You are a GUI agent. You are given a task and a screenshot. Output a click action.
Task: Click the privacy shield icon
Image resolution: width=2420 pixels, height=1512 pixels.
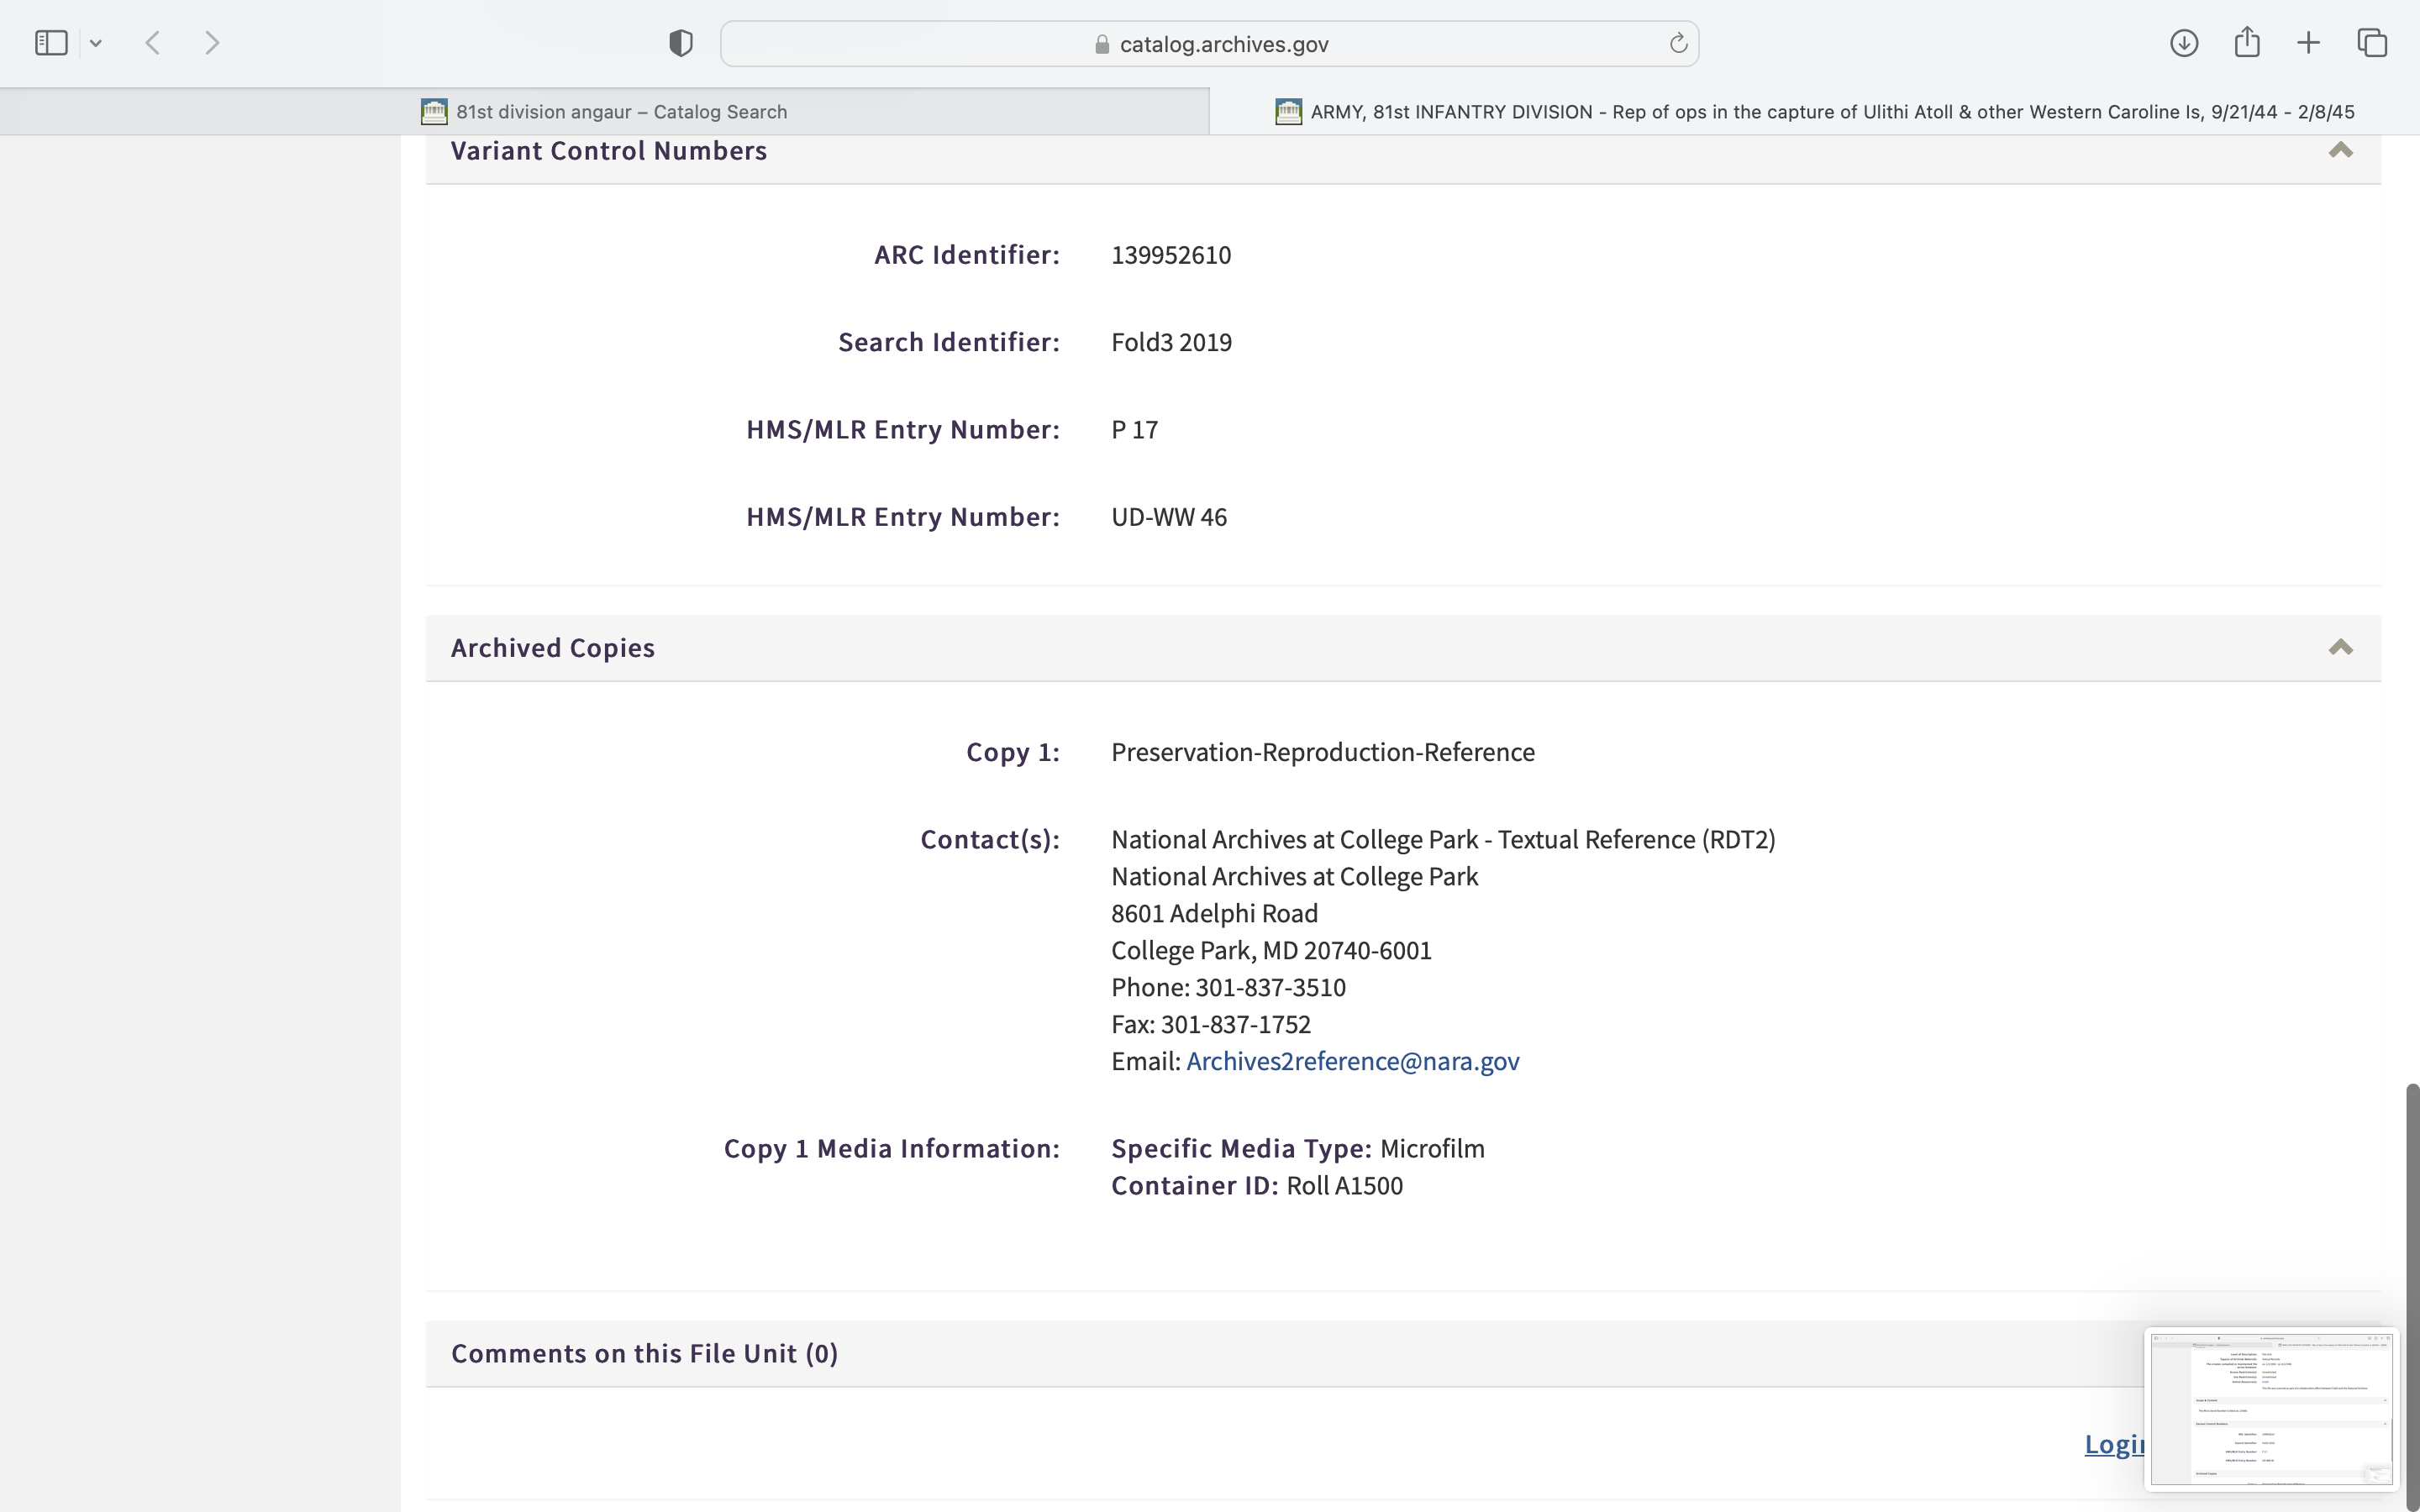681,43
